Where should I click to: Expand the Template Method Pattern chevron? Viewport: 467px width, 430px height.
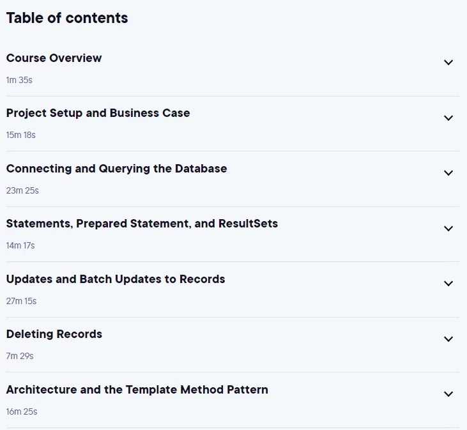coord(448,394)
